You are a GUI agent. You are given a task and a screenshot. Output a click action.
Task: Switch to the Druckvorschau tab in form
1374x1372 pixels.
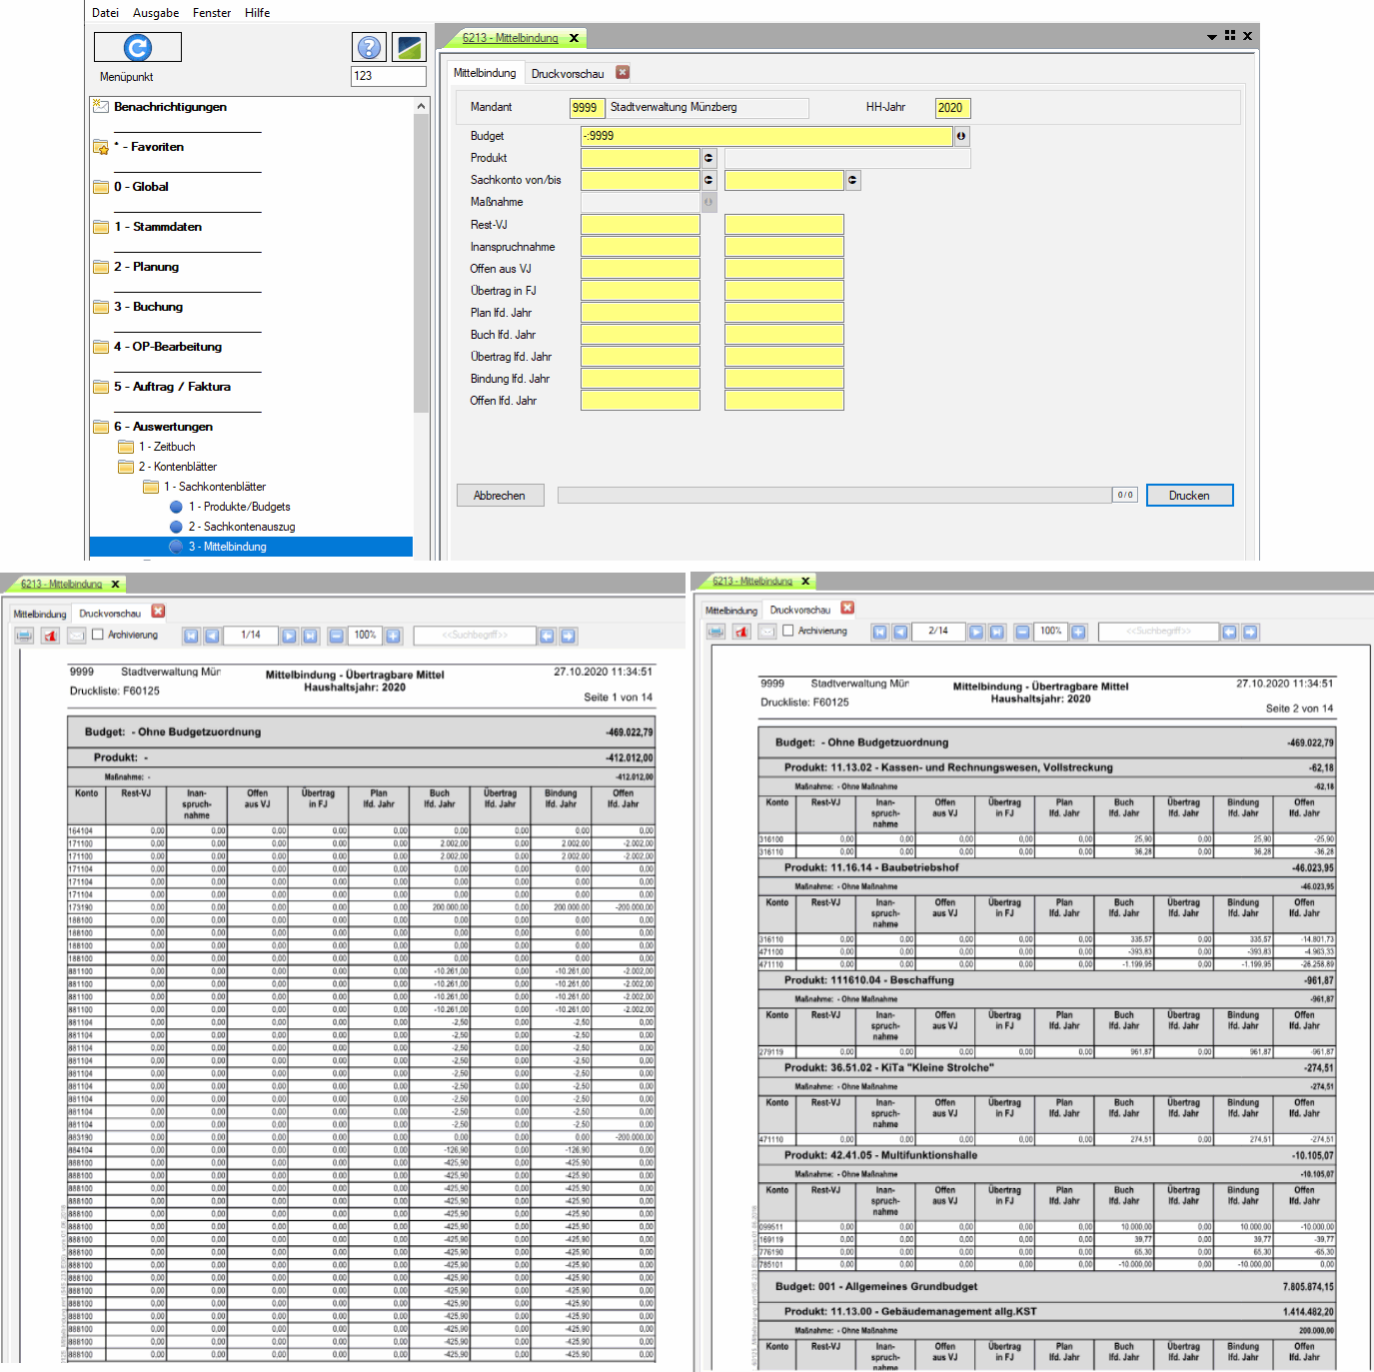point(568,74)
